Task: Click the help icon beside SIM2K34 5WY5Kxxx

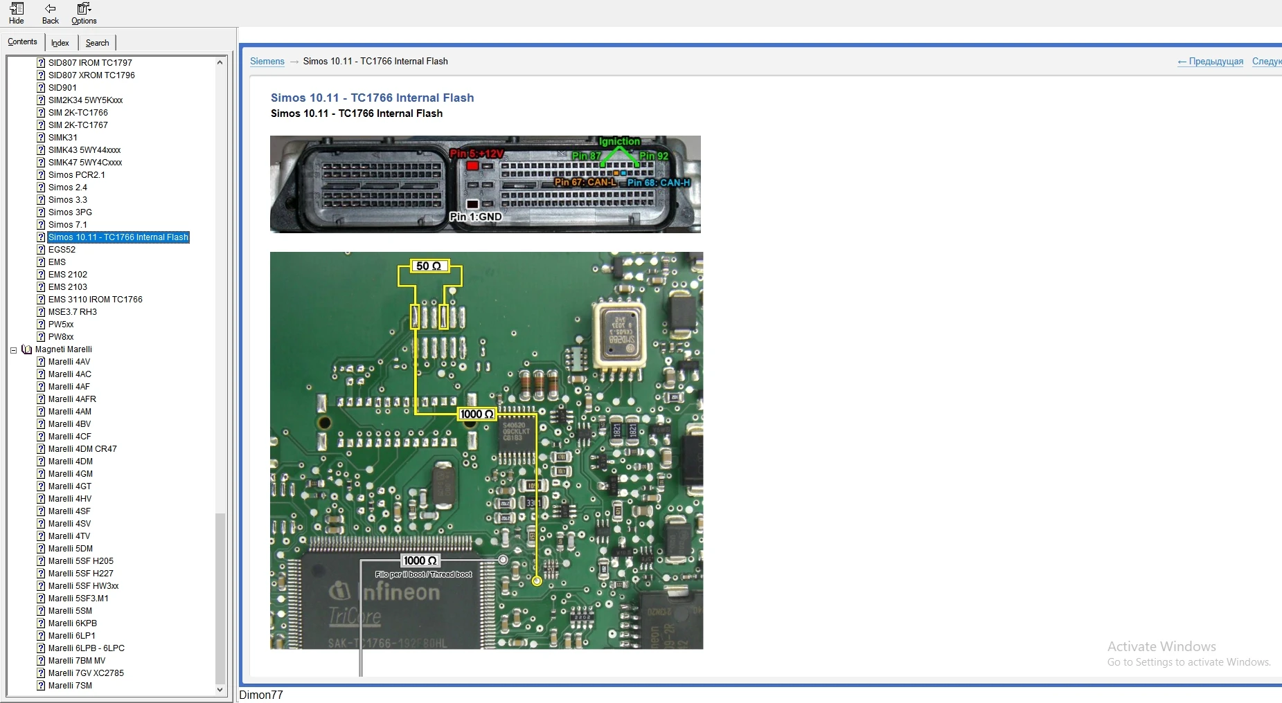Action: click(x=41, y=100)
